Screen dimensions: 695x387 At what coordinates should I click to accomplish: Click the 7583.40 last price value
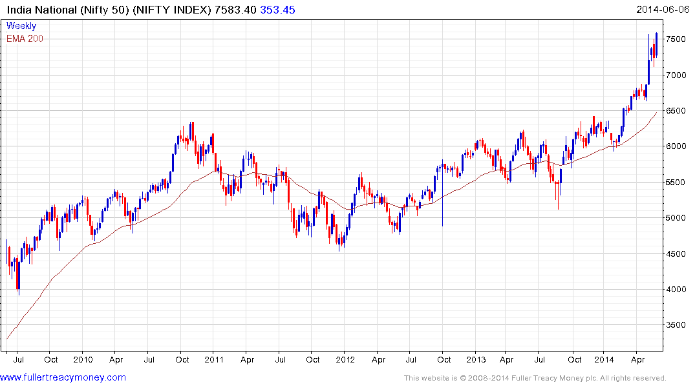click(x=235, y=10)
